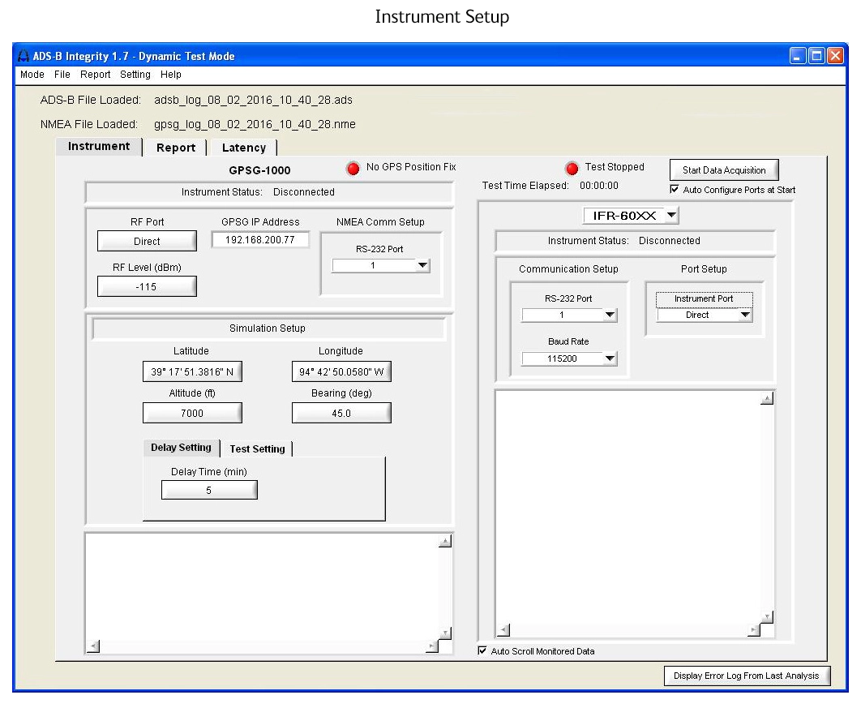
Task: Toggle Auto Scroll Monitored Data checkbox
Action: pyautogui.click(x=482, y=651)
